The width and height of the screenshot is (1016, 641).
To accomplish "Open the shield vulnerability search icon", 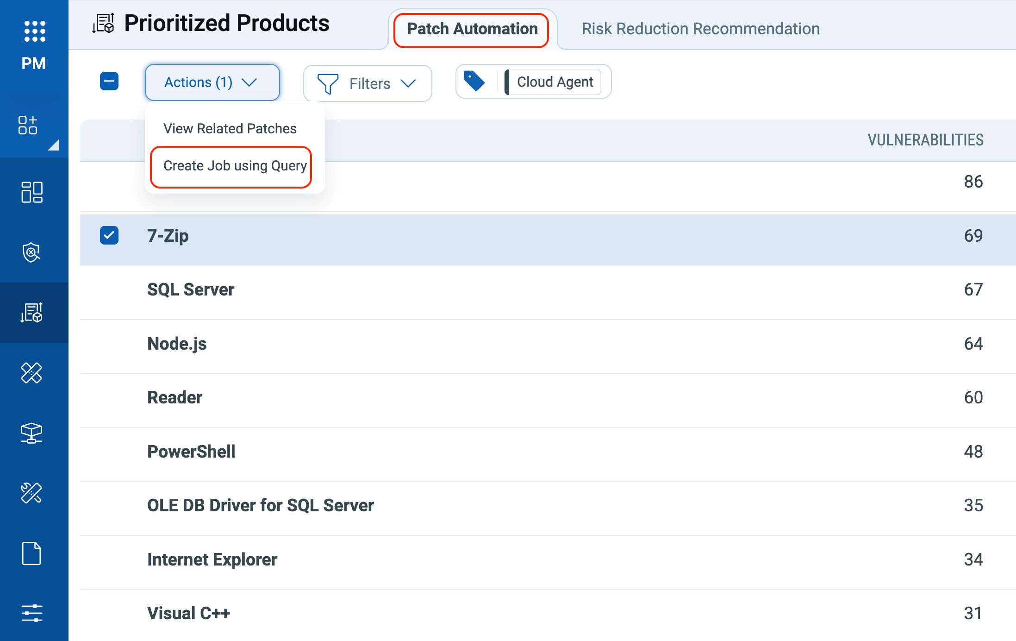I will click(31, 252).
